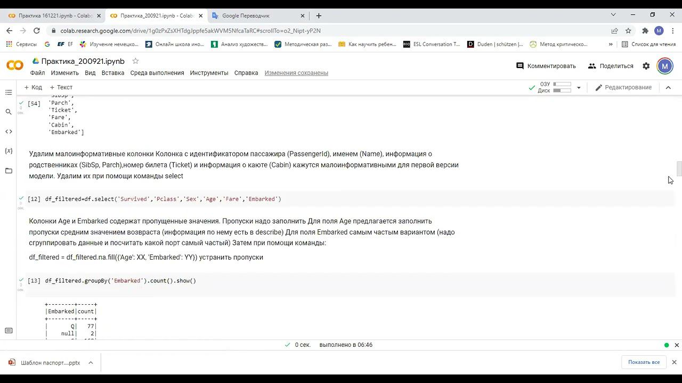Open the browser extensions puzzle icon
The height and width of the screenshot is (383, 682).
pos(645,31)
